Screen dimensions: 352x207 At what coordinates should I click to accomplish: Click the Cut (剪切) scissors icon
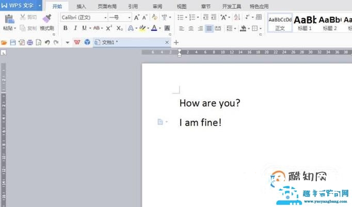pos(23,18)
